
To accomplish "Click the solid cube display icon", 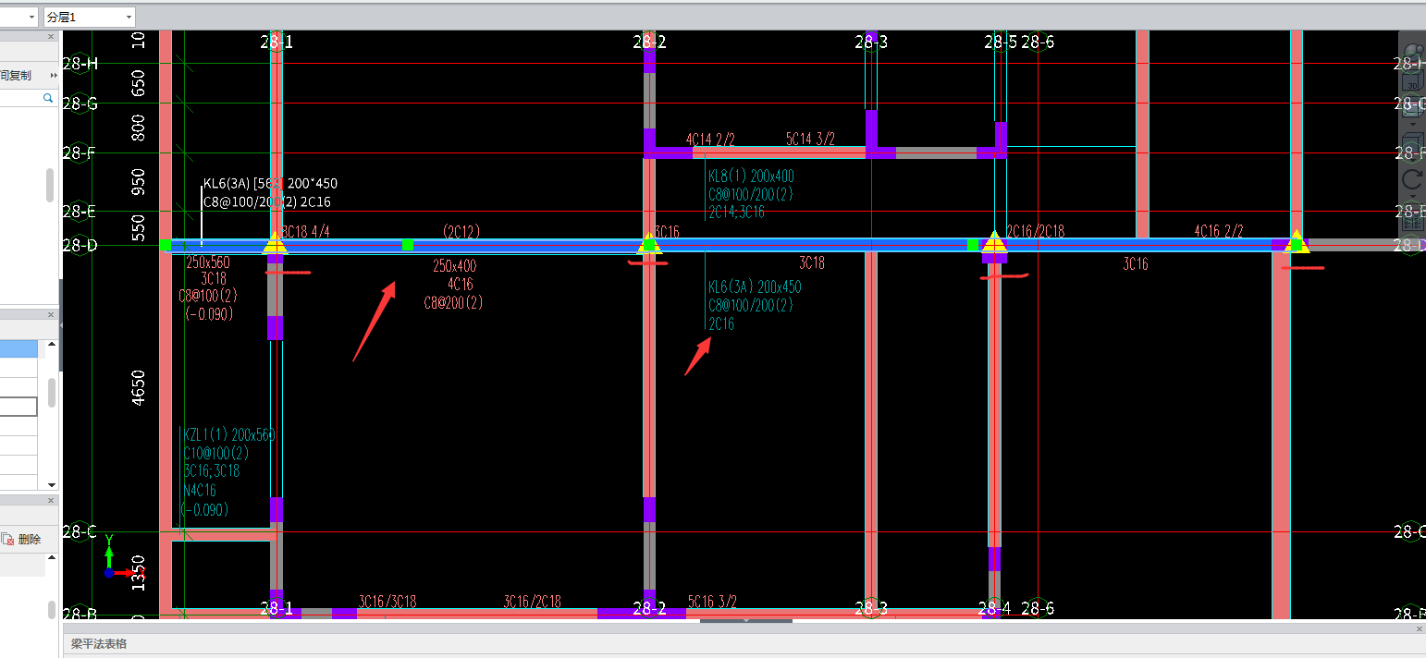I will pyautogui.click(x=1412, y=144).
